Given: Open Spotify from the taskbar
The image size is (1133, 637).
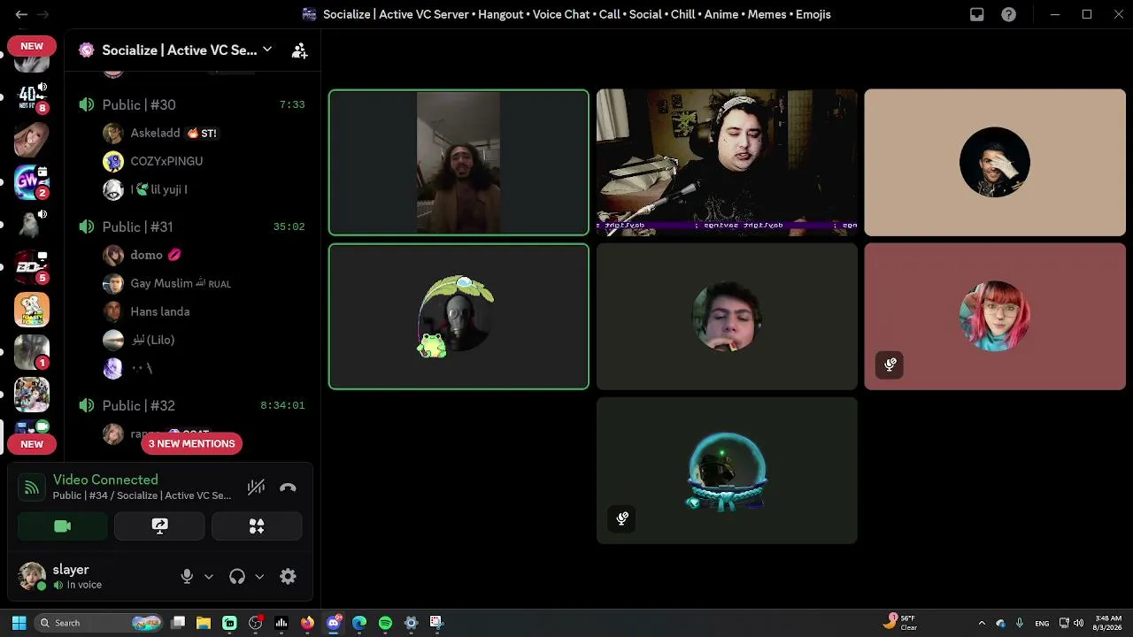Looking at the screenshot, I should click(385, 623).
